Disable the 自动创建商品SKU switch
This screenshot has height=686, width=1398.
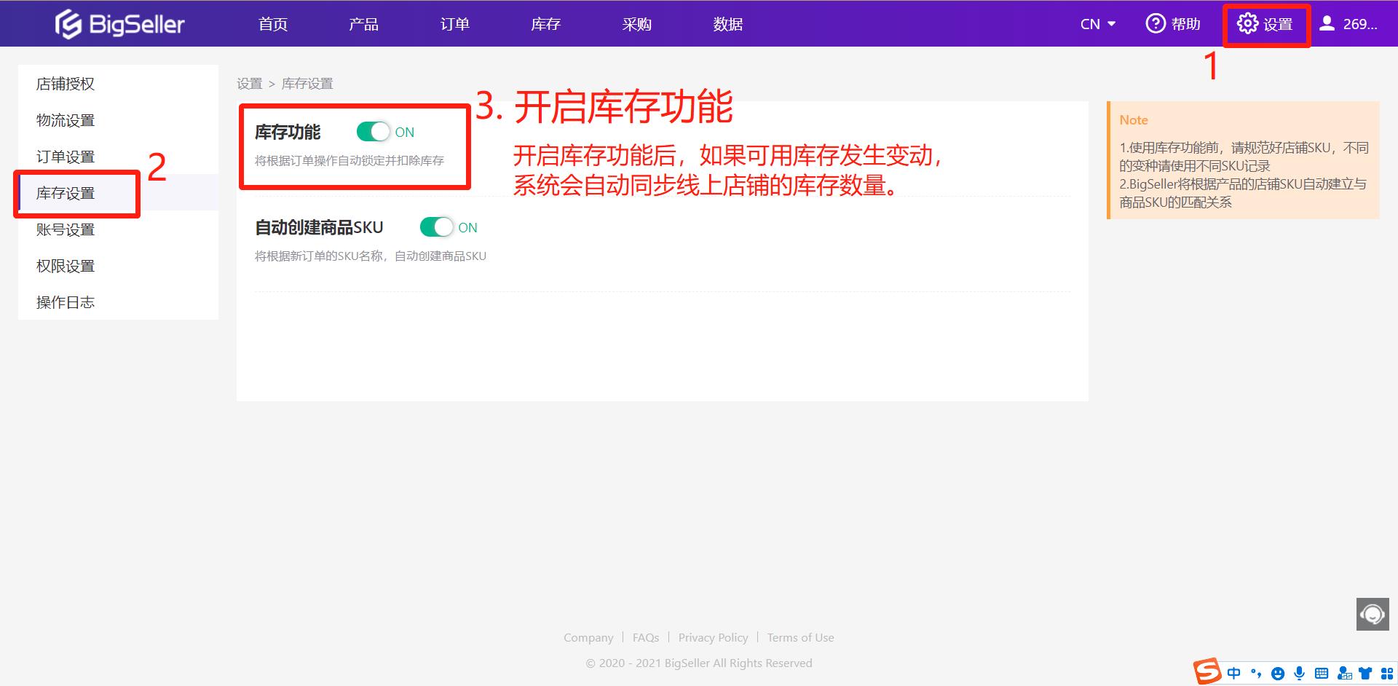[x=438, y=227]
